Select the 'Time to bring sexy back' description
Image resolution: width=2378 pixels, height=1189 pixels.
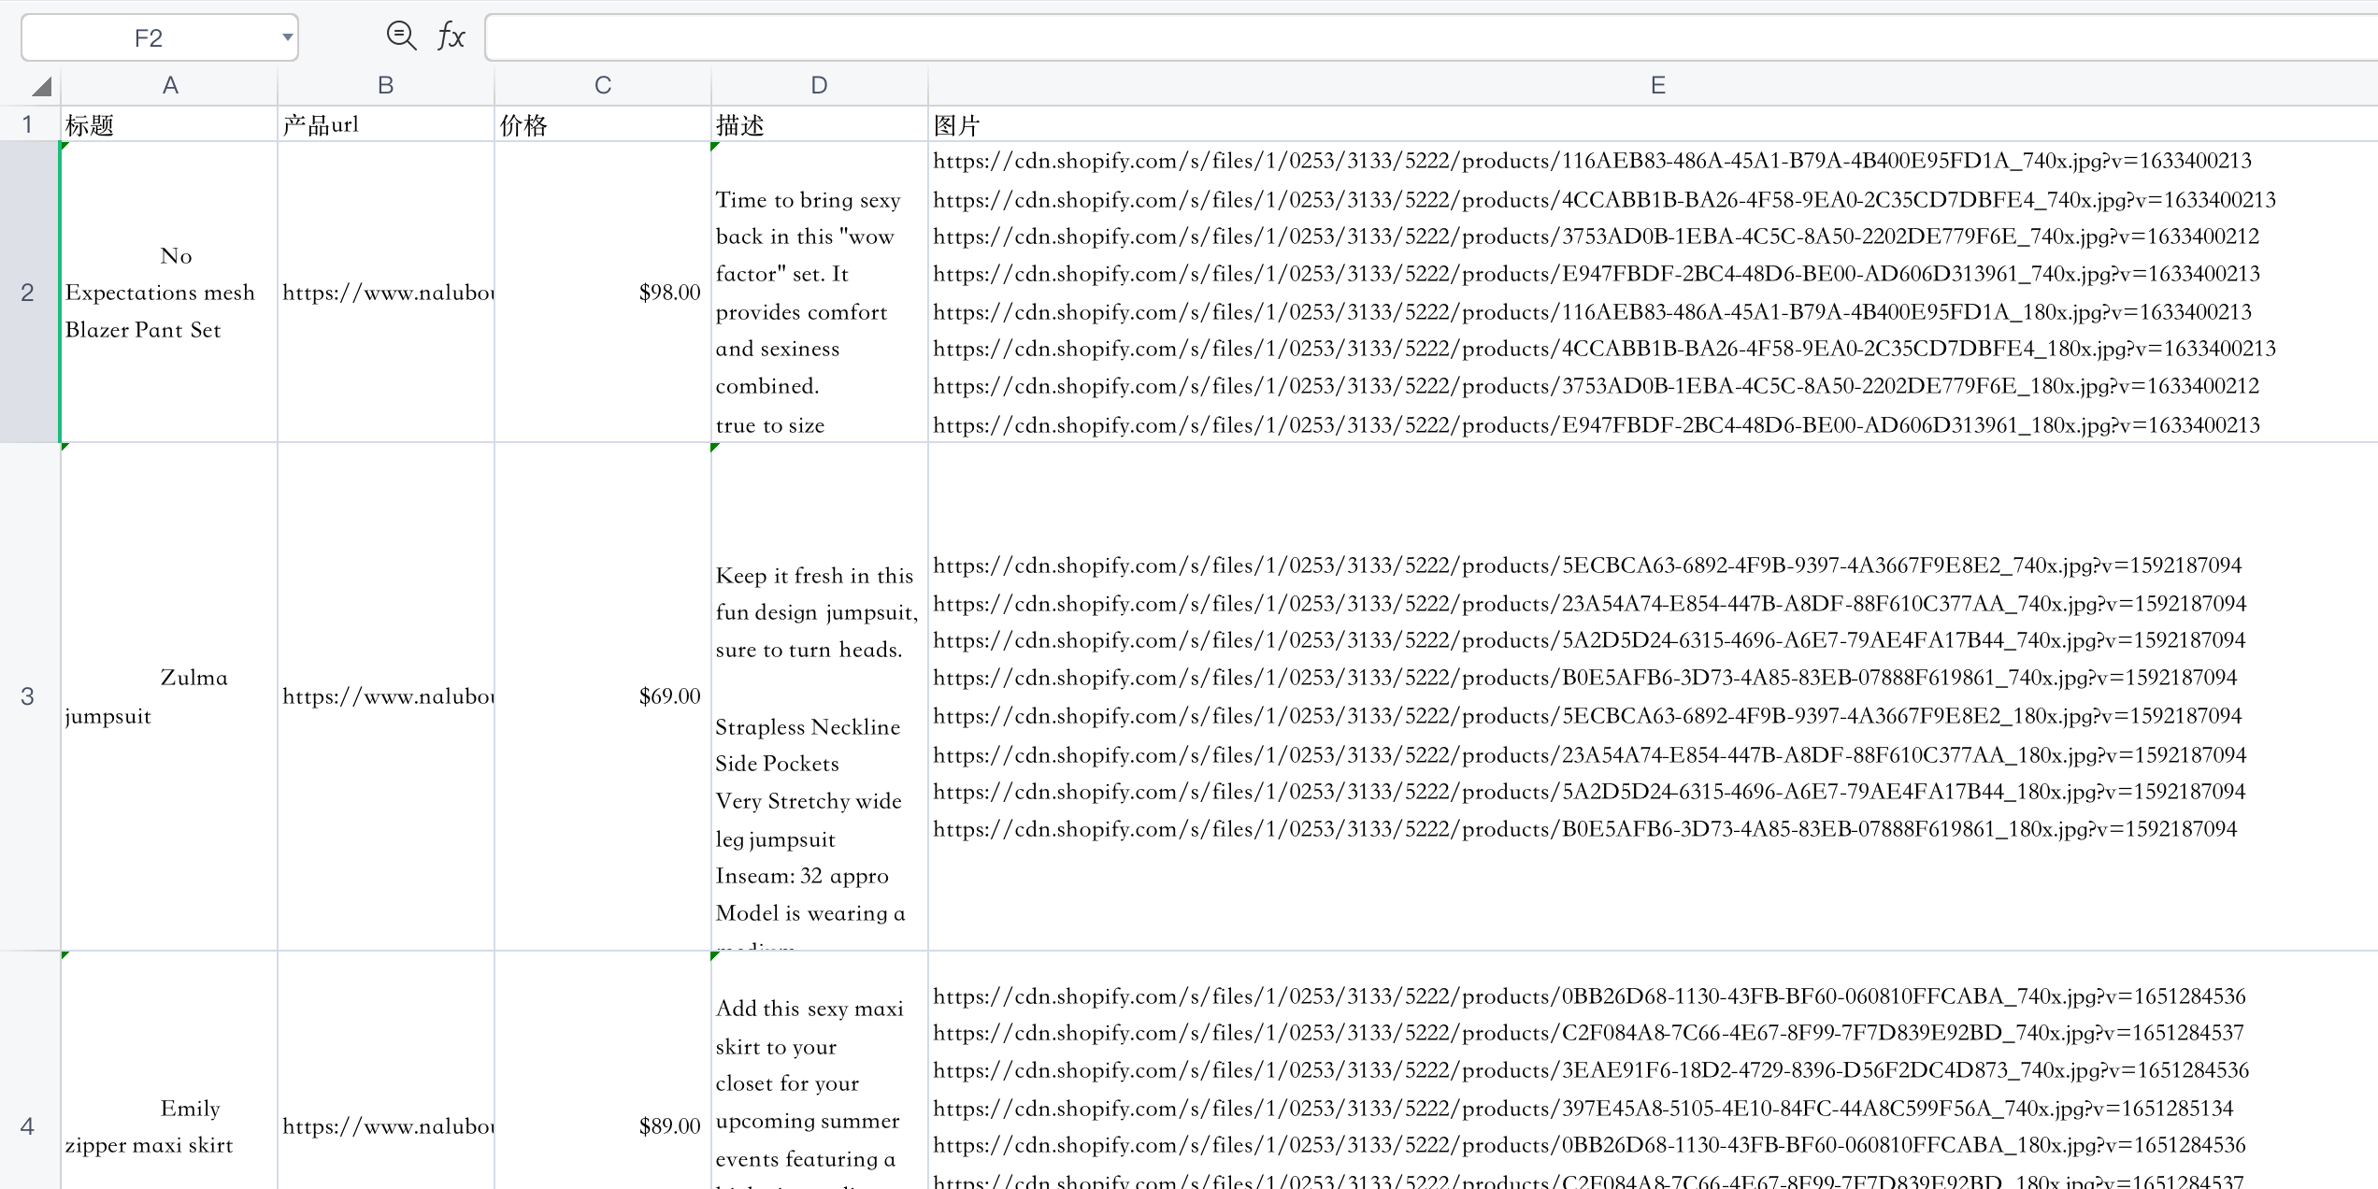coord(820,292)
